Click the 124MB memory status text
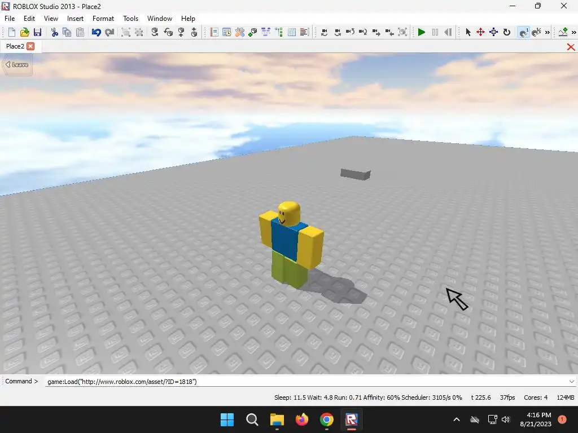 [566, 397]
